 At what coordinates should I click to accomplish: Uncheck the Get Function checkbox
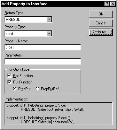click(9, 76)
